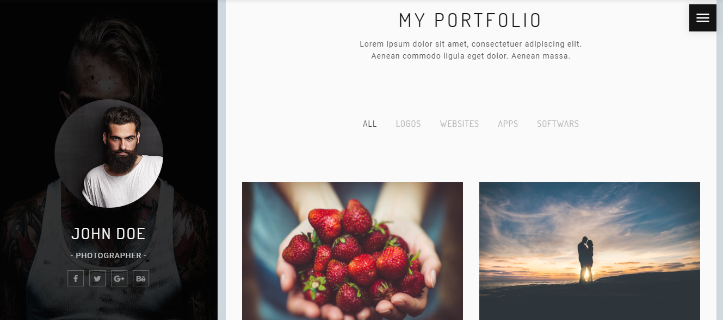This screenshot has width=723, height=320.
Task: Filter portfolio by LOGOS
Action: point(409,124)
